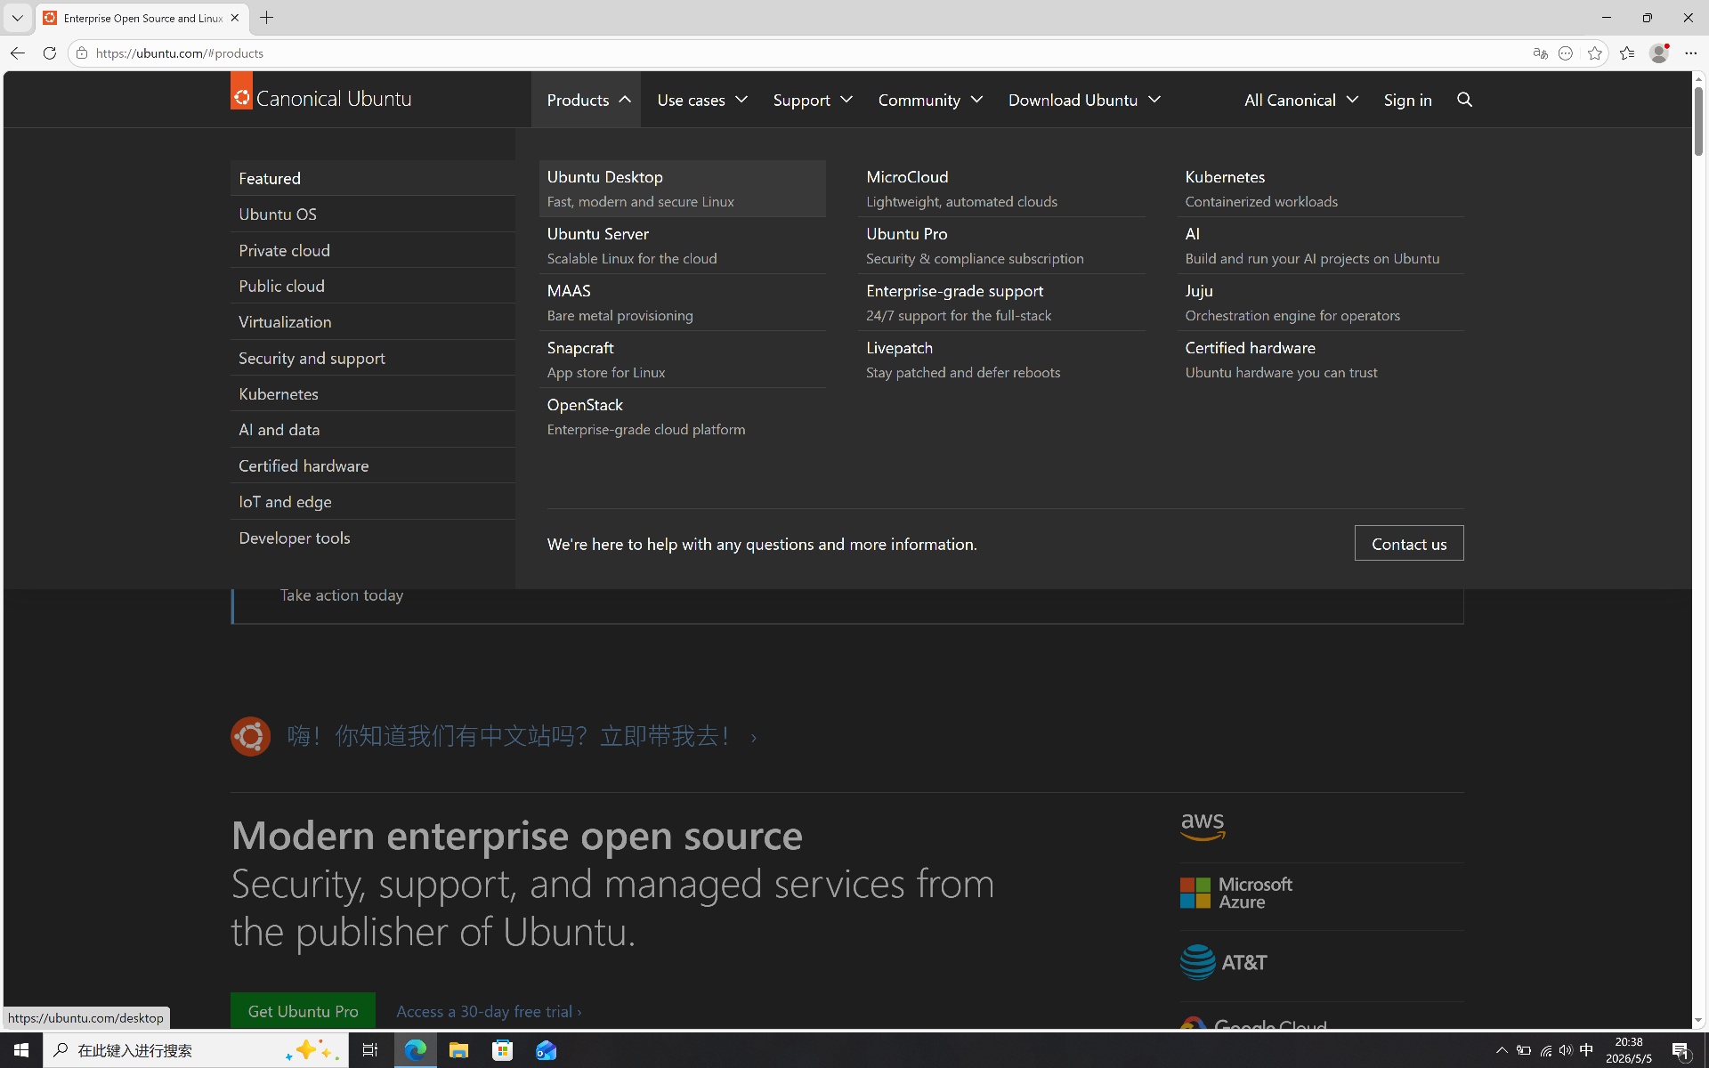
Task: Select the Private cloud category
Action: [373, 250]
